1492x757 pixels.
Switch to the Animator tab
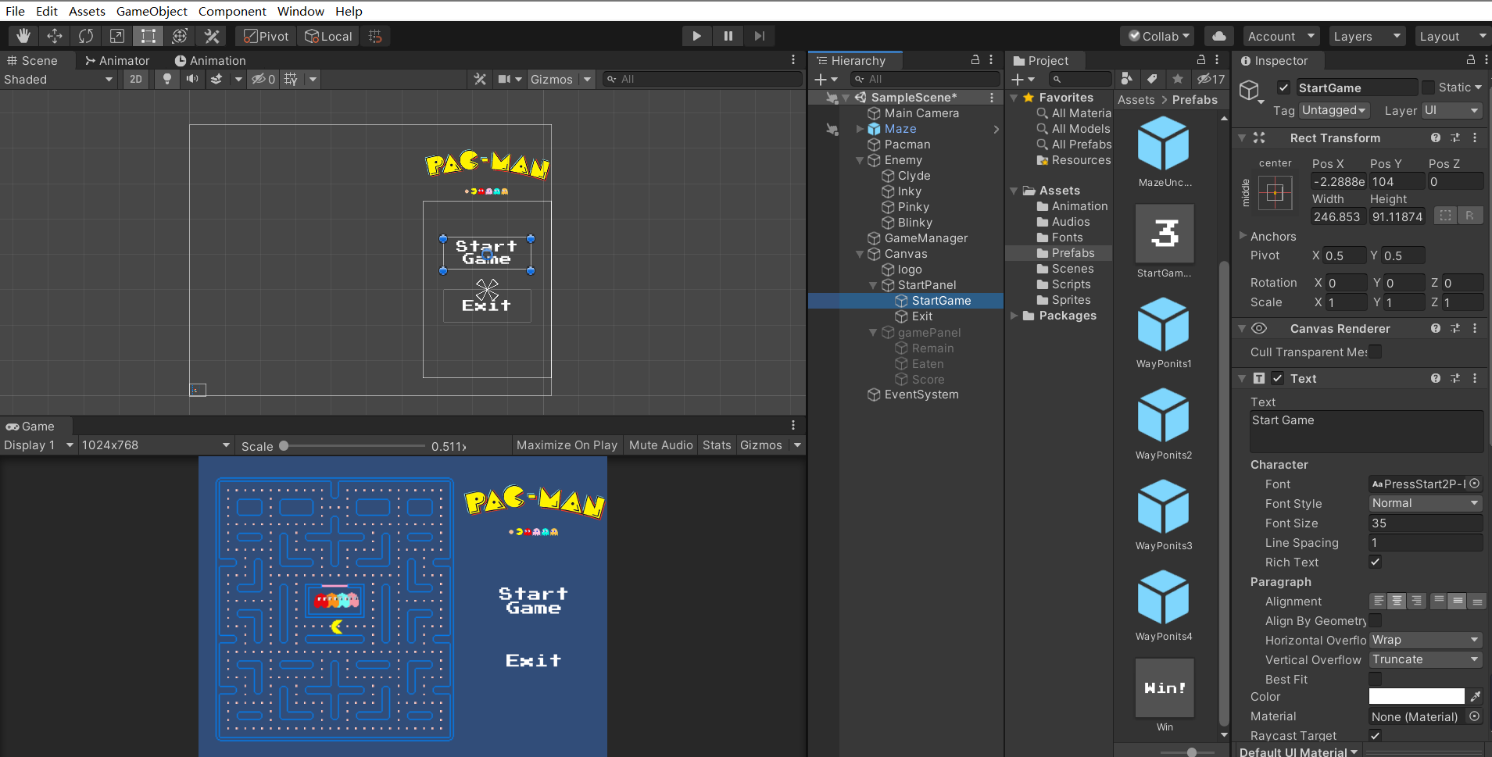coord(117,60)
